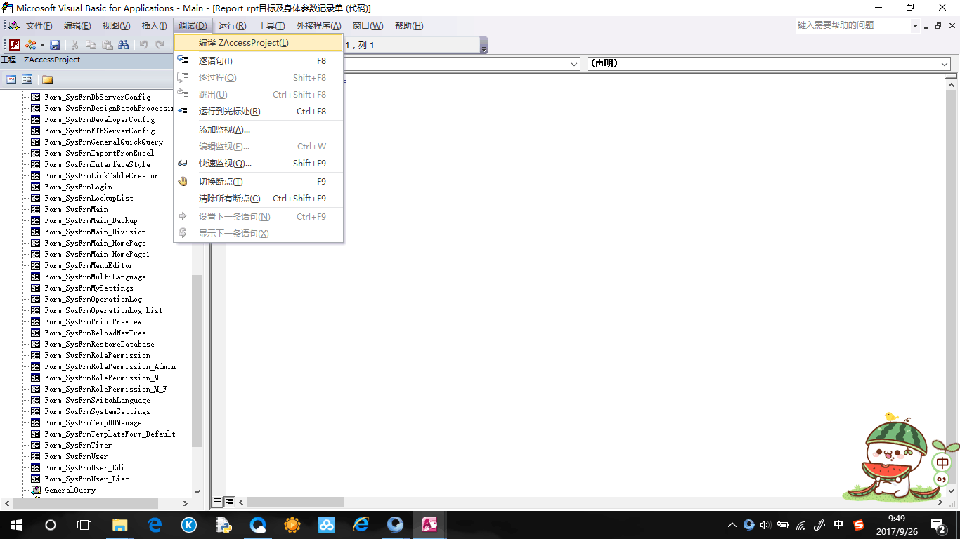The image size is (960, 539).
Task: Restore the inner code window
Action: point(938,26)
